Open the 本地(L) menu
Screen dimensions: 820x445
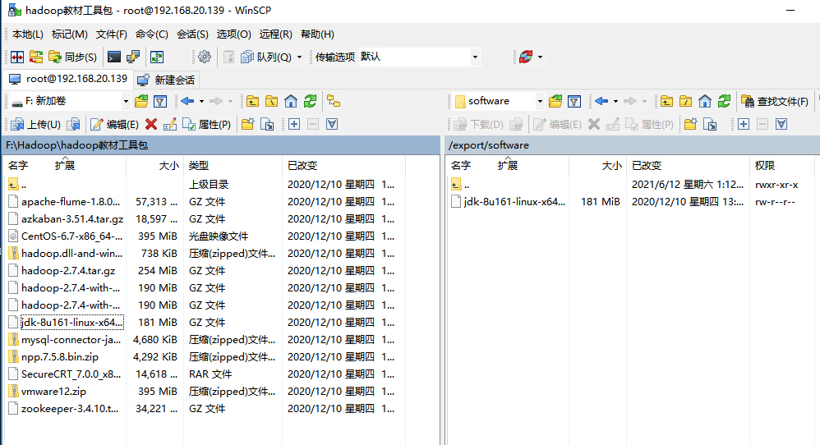click(x=27, y=34)
